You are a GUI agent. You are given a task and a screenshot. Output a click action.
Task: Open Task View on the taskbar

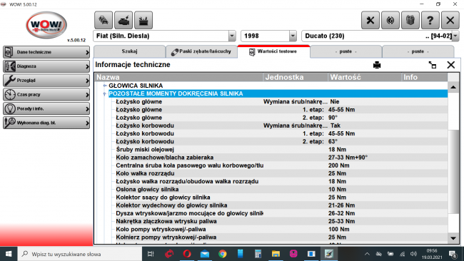pyautogui.click(x=151, y=254)
